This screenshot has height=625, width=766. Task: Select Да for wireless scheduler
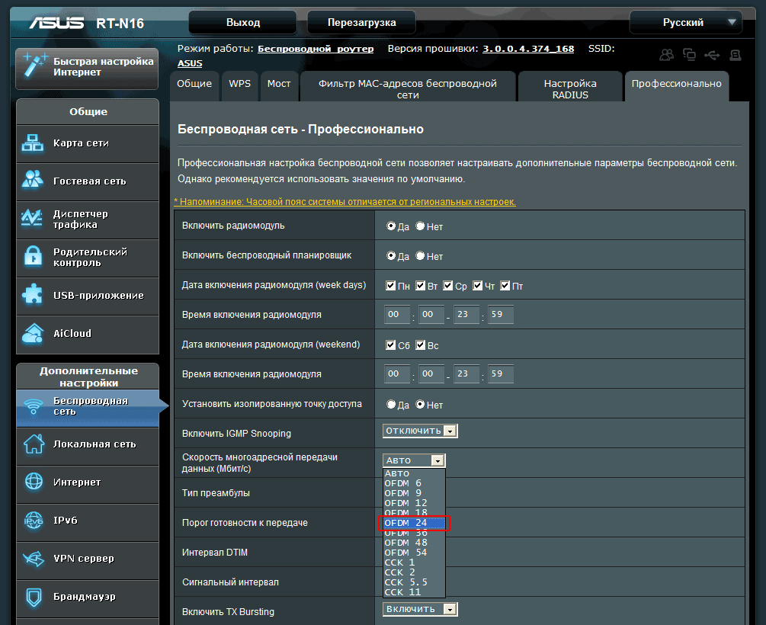(391, 255)
